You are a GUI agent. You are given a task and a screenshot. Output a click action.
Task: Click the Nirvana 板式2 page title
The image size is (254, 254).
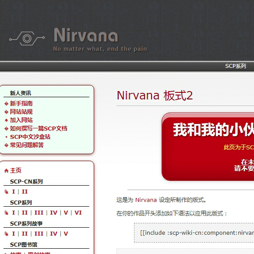155,95
